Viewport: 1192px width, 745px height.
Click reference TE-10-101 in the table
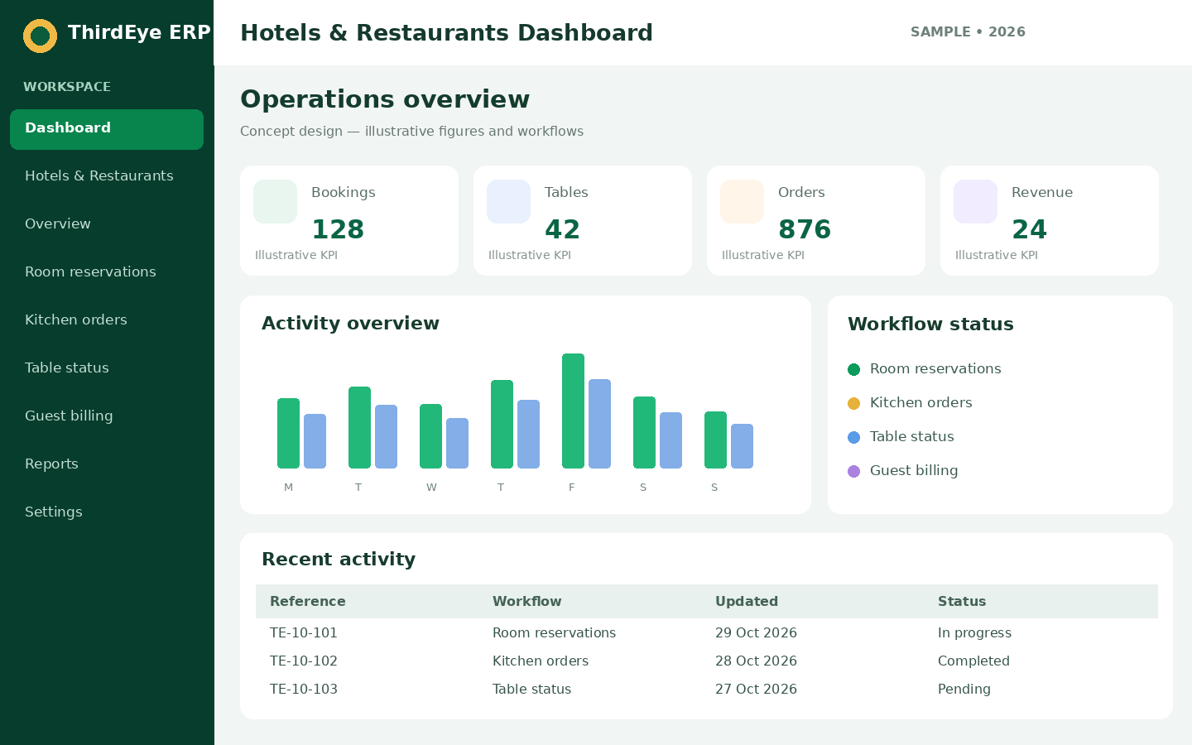tap(304, 633)
